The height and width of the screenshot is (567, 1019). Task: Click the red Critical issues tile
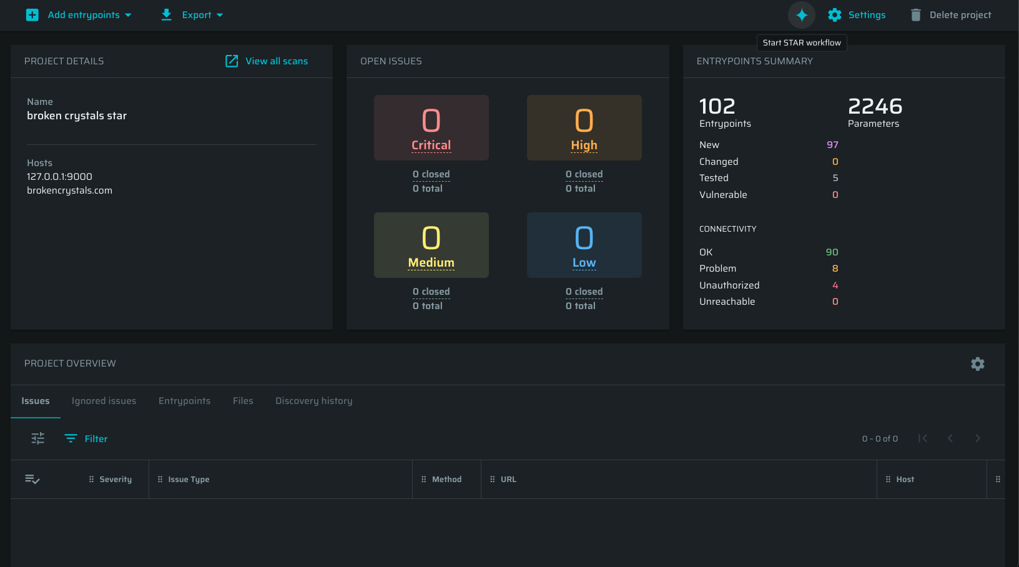[x=431, y=127]
